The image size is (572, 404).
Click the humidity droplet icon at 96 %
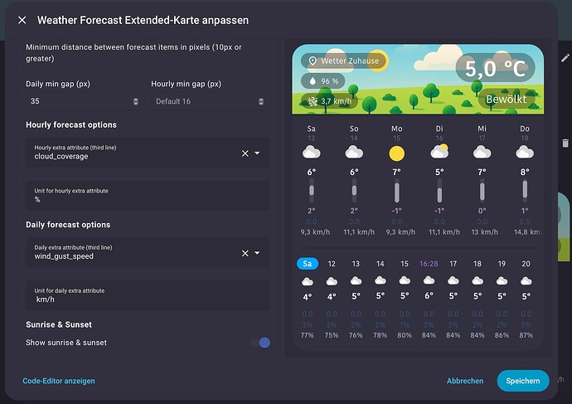(313, 81)
